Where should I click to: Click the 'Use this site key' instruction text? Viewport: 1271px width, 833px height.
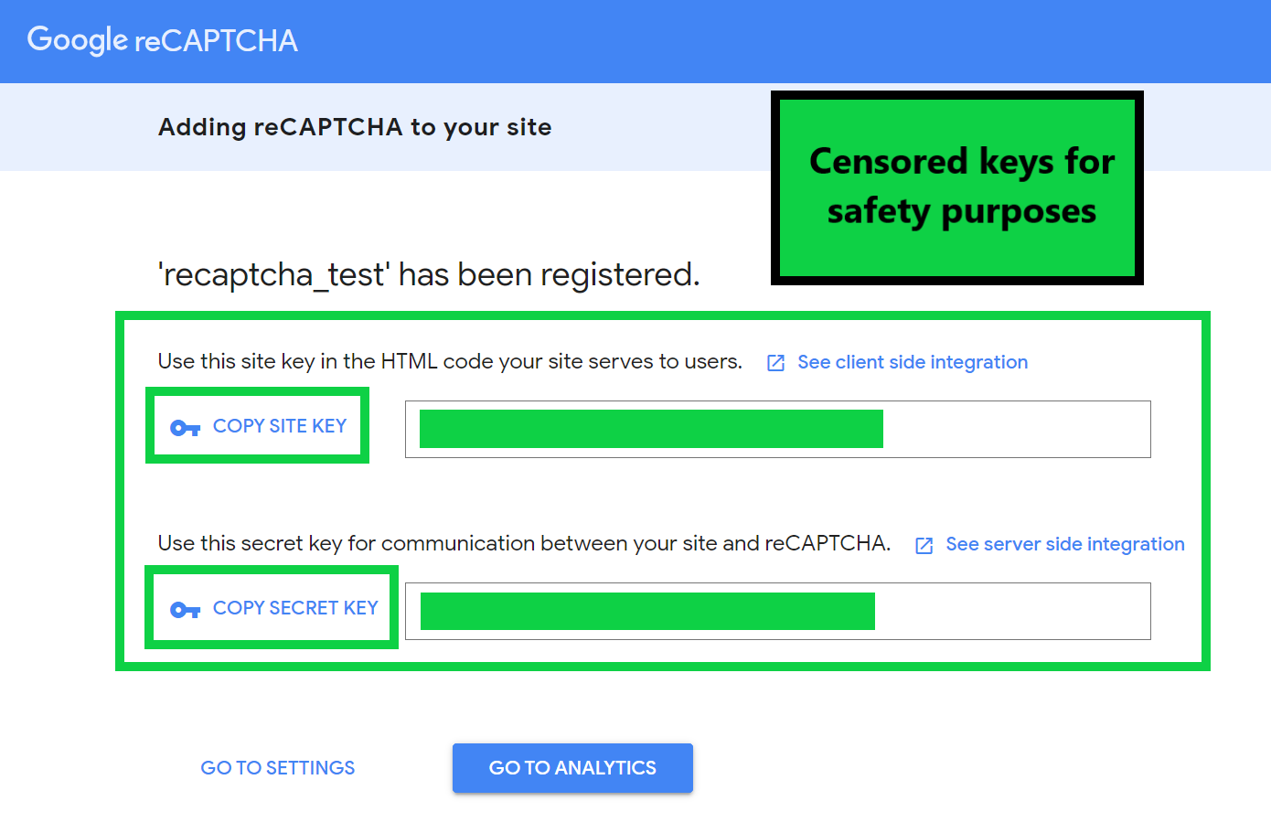pos(450,361)
